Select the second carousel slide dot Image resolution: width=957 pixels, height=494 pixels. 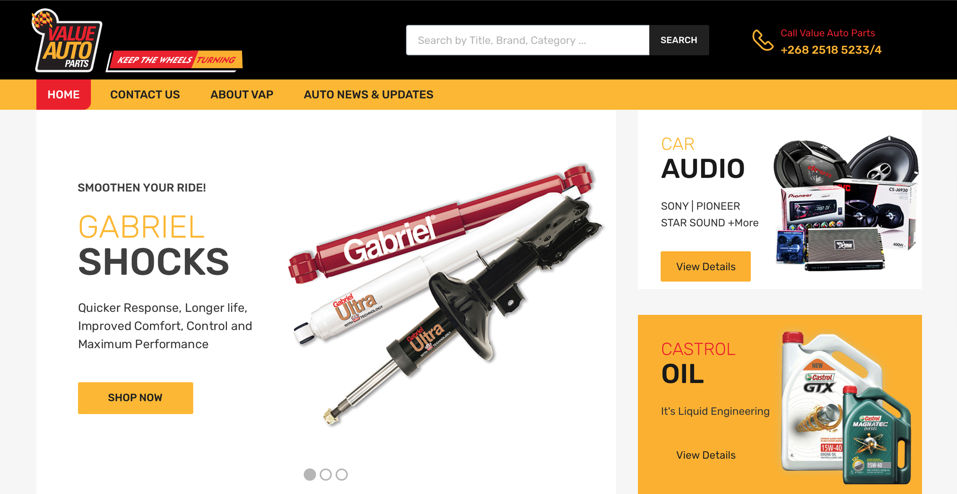click(x=326, y=474)
